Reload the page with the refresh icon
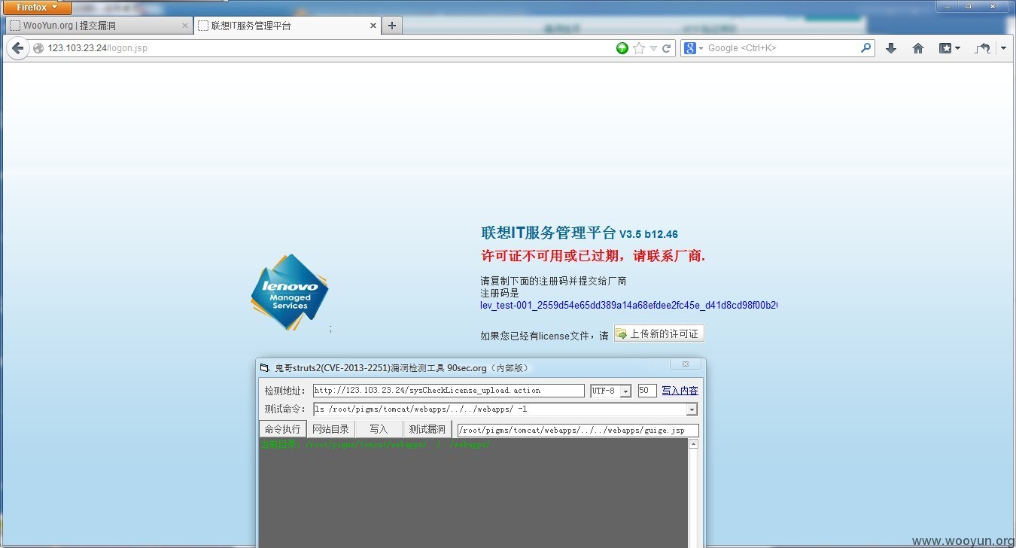Image resolution: width=1016 pixels, height=548 pixels. (666, 48)
